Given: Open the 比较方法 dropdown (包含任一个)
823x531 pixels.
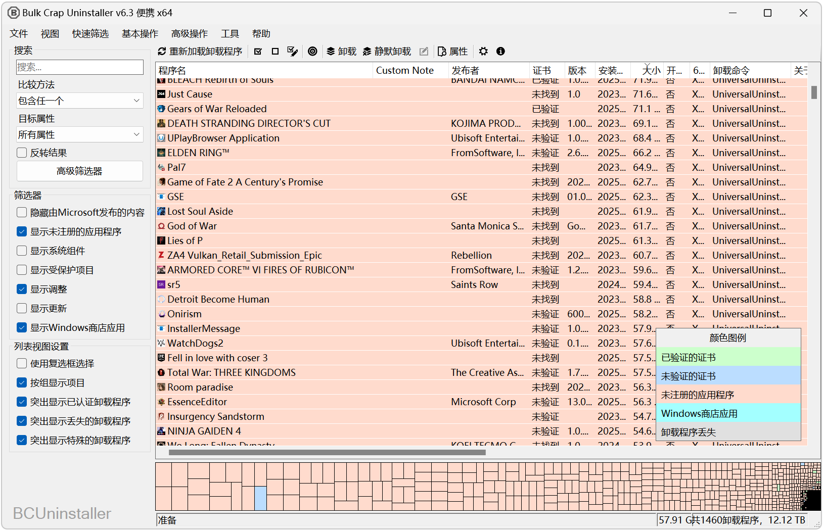Looking at the screenshot, I should point(80,101).
